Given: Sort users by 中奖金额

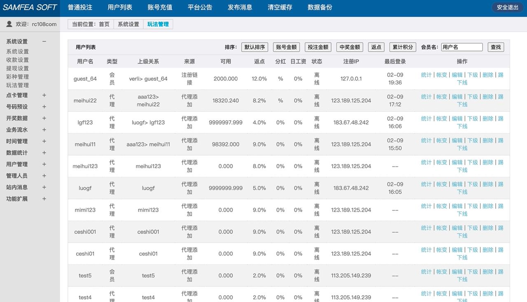Looking at the screenshot, I should click(x=350, y=47).
